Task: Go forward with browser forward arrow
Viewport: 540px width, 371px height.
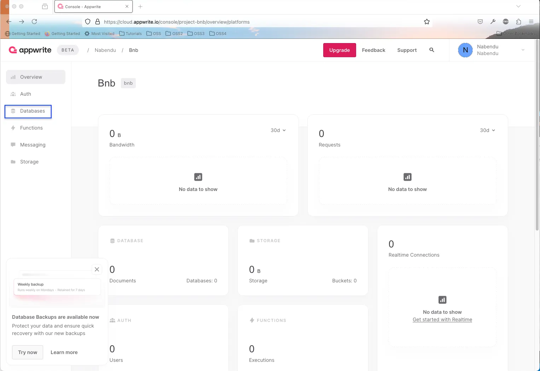Action: (x=22, y=22)
